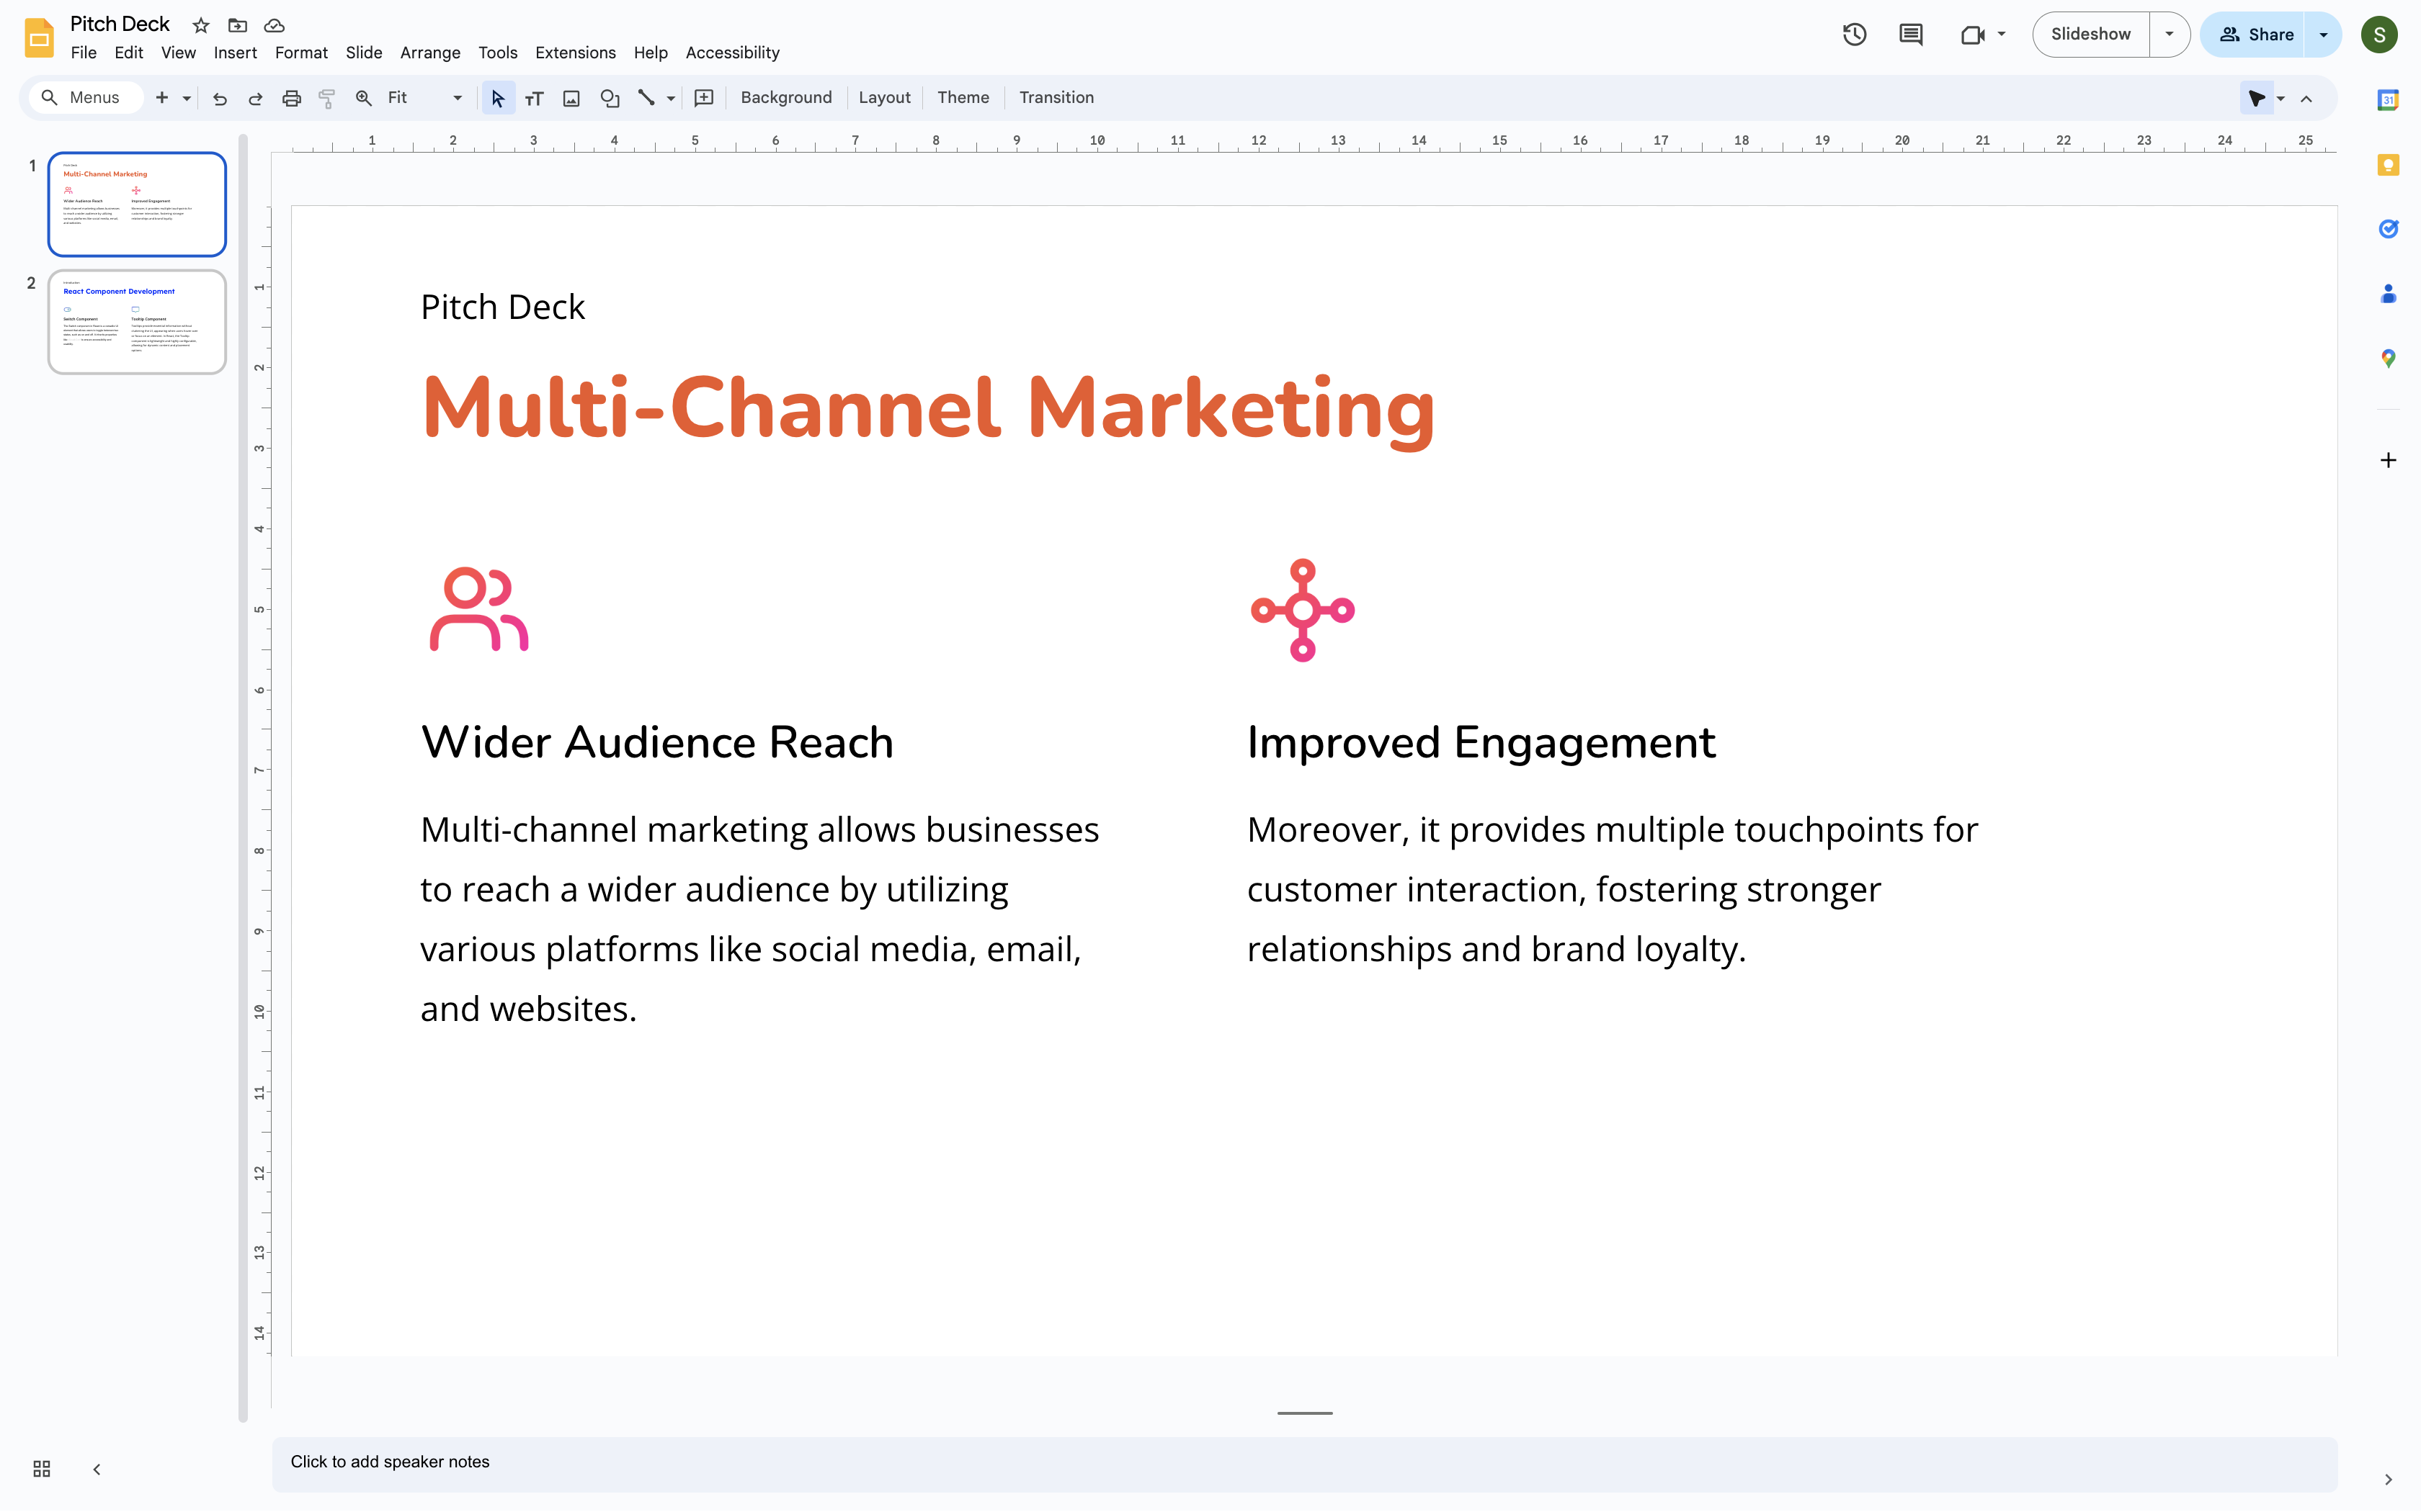Open the pointer mode dropdown arrow
2421x1512 pixels.
[x=2280, y=98]
